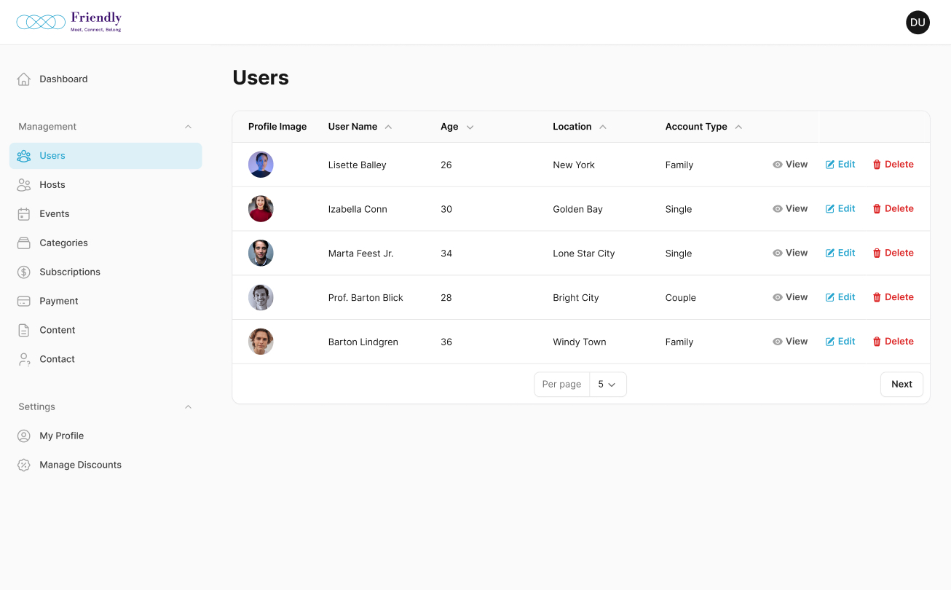
Task: Click the Events calendar icon
Action: [x=24, y=214]
